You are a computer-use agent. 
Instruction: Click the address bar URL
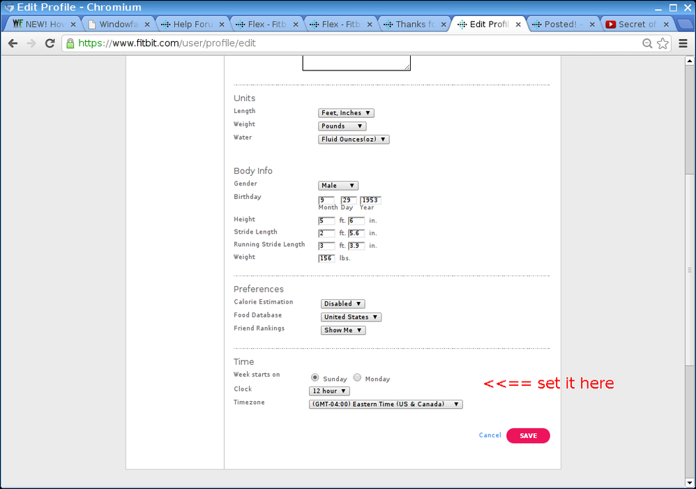coord(167,43)
